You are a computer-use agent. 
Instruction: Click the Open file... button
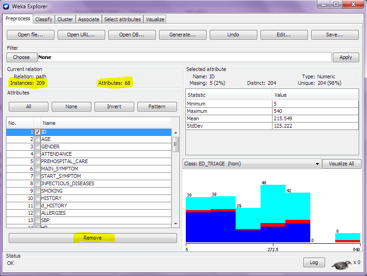coord(30,35)
